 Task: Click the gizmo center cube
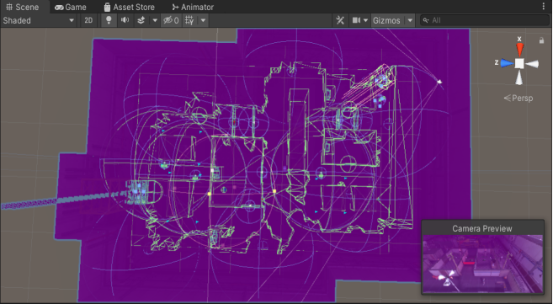click(519, 63)
